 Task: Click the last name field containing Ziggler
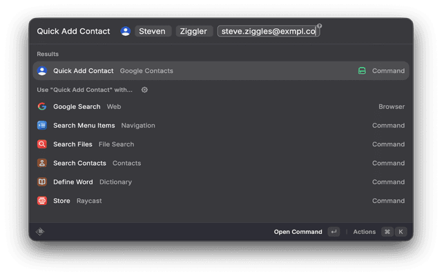(194, 31)
